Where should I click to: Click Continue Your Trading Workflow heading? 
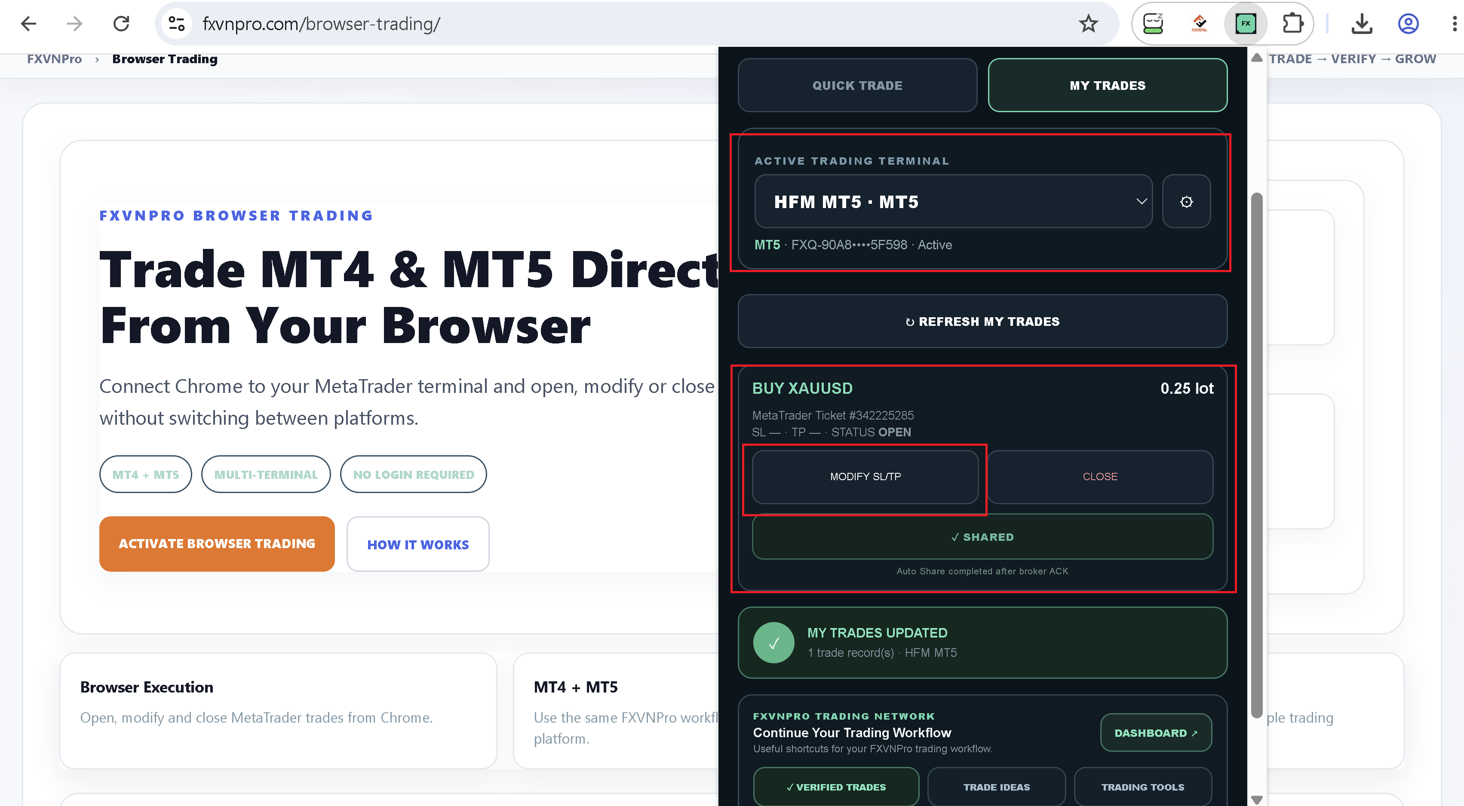coord(852,733)
